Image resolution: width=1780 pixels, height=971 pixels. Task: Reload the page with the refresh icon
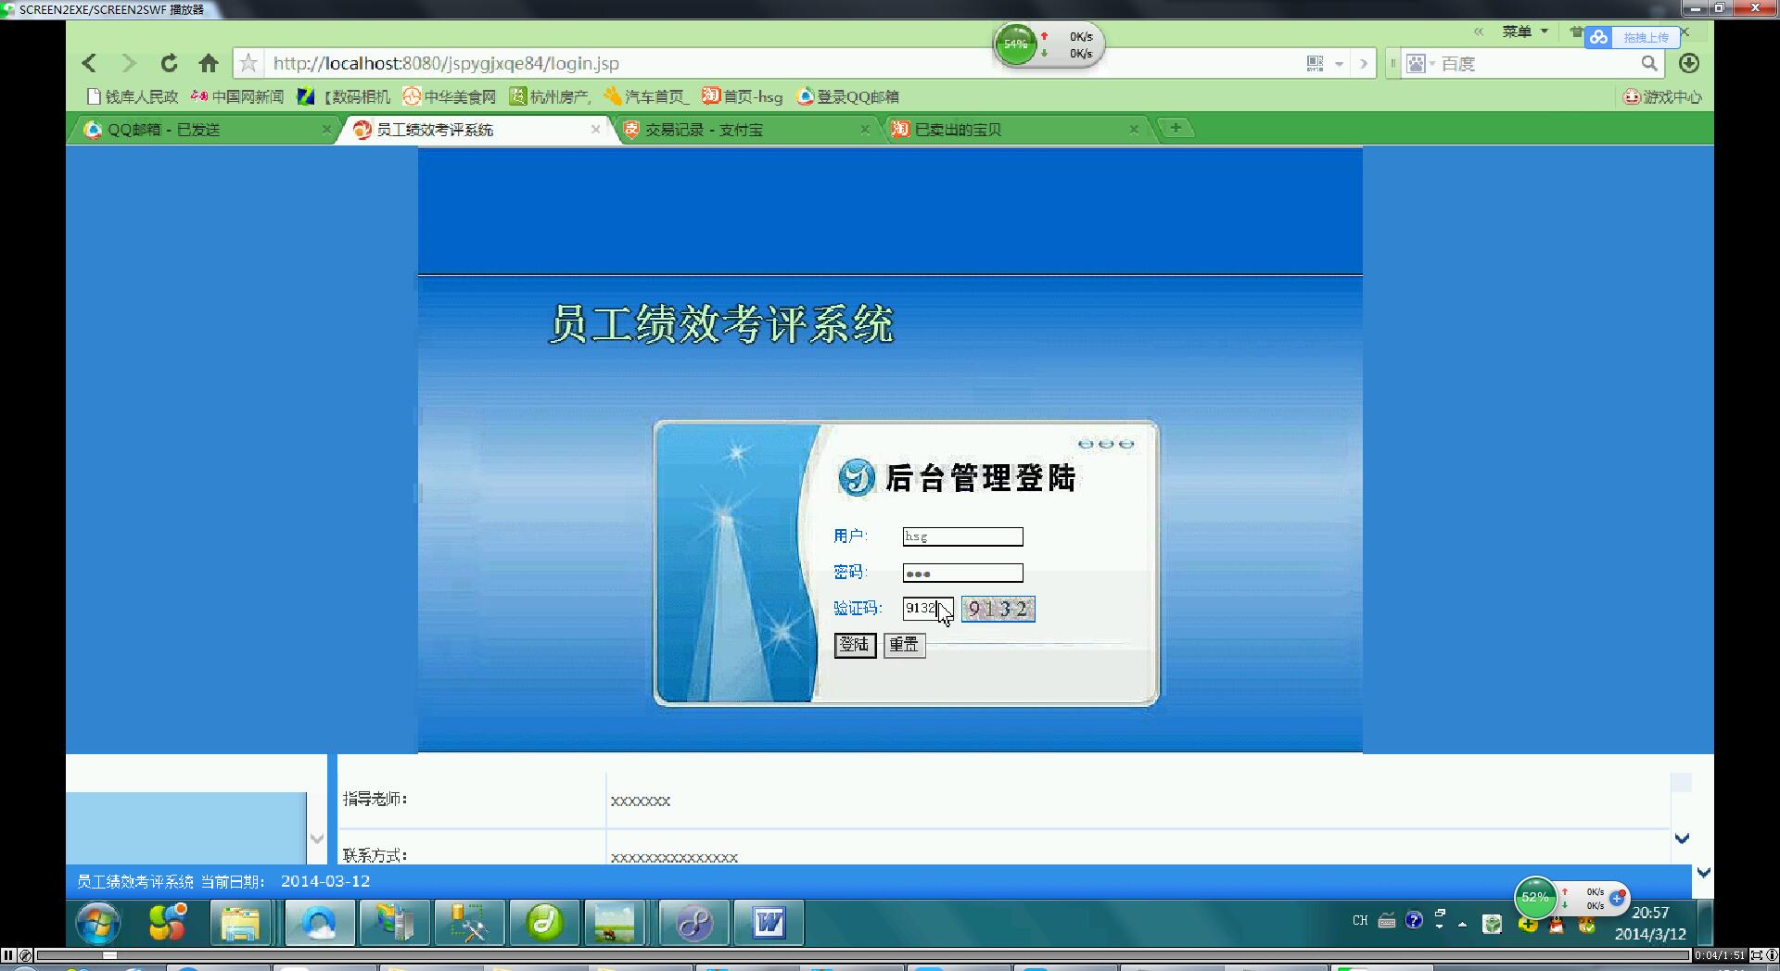click(169, 63)
